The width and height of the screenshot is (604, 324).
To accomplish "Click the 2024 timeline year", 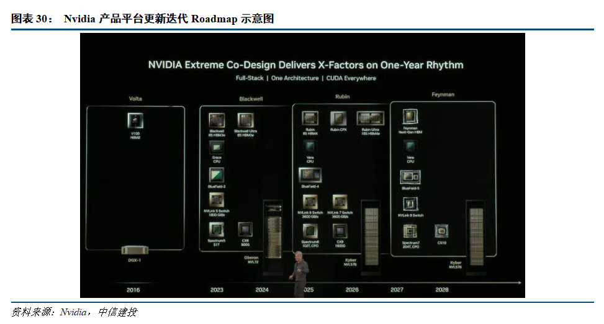I will coord(262,290).
